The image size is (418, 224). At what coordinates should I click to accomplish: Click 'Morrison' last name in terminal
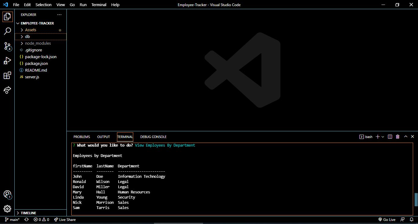point(105,203)
